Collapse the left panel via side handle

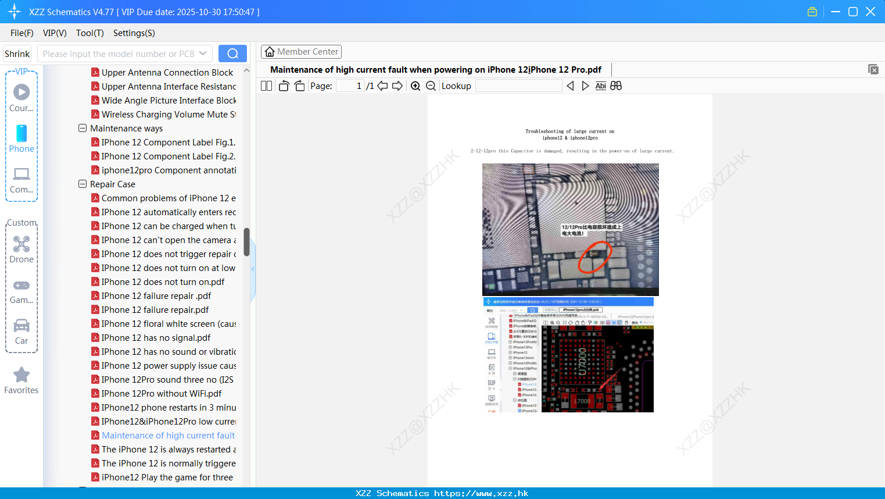click(253, 269)
